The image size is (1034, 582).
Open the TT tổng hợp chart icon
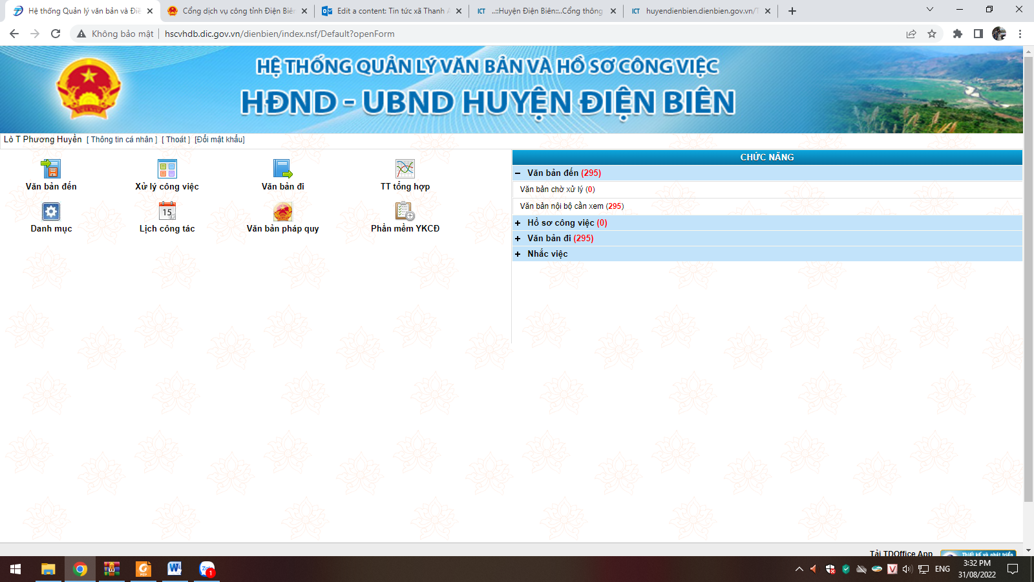pos(405,169)
